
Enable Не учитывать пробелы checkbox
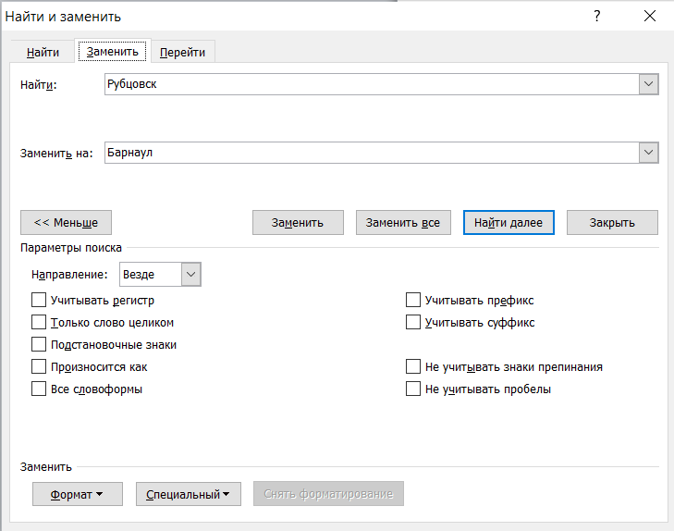(413, 389)
